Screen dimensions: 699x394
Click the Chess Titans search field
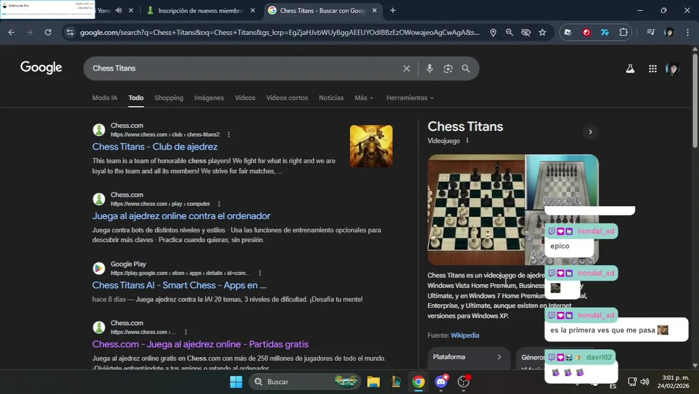tap(243, 68)
